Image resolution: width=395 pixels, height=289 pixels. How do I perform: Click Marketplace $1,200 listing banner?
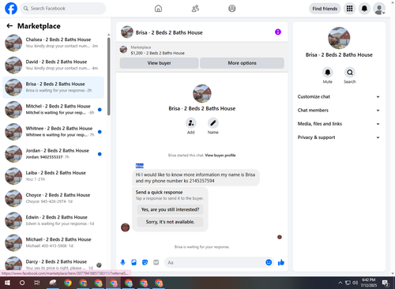[202, 50]
